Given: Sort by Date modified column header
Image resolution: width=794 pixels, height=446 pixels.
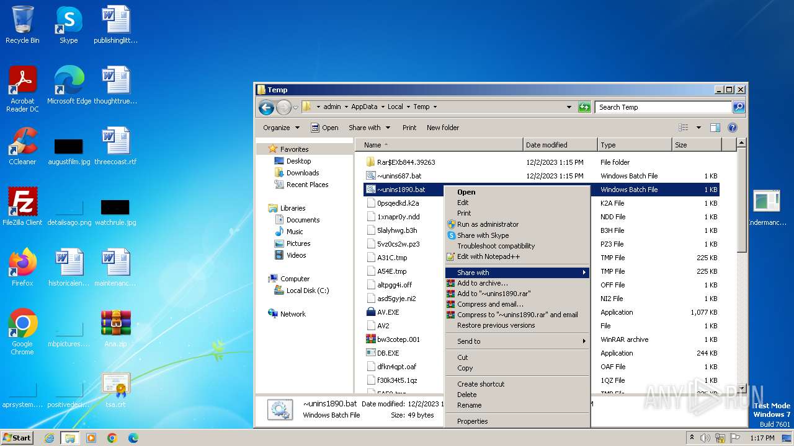Looking at the screenshot, I should point(561,145).
